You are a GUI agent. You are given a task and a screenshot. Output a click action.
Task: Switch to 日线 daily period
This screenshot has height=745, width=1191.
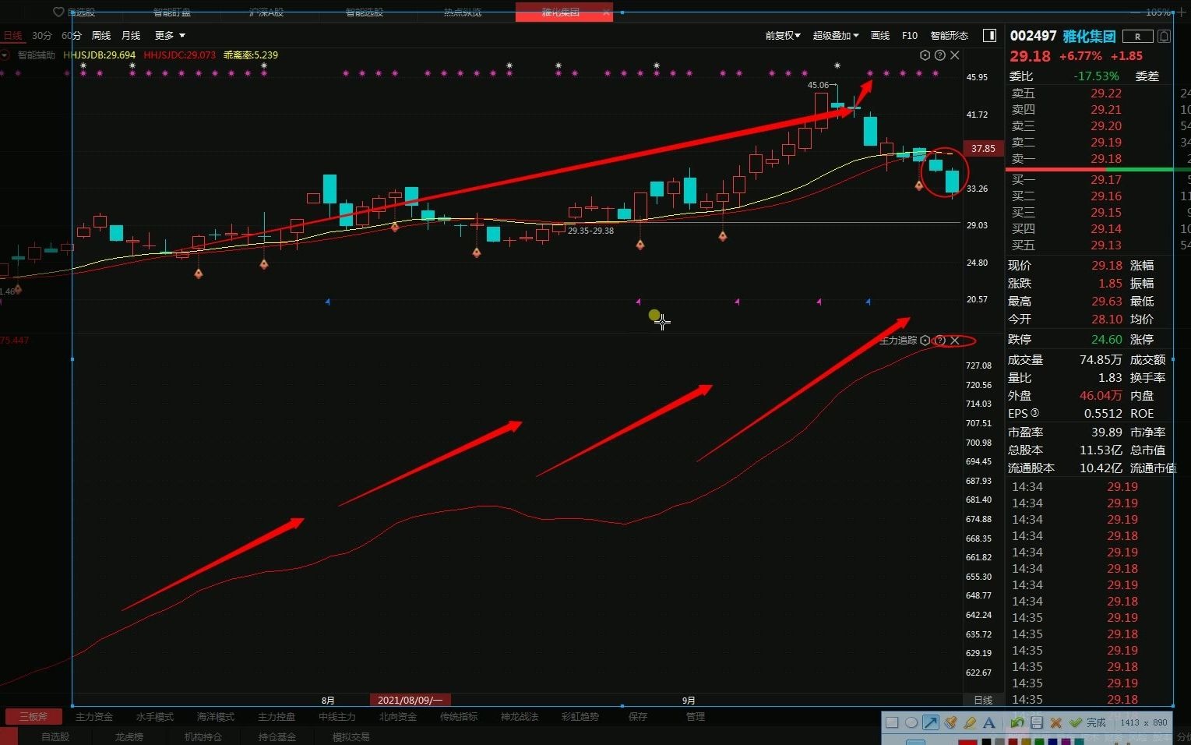point(12,35)
